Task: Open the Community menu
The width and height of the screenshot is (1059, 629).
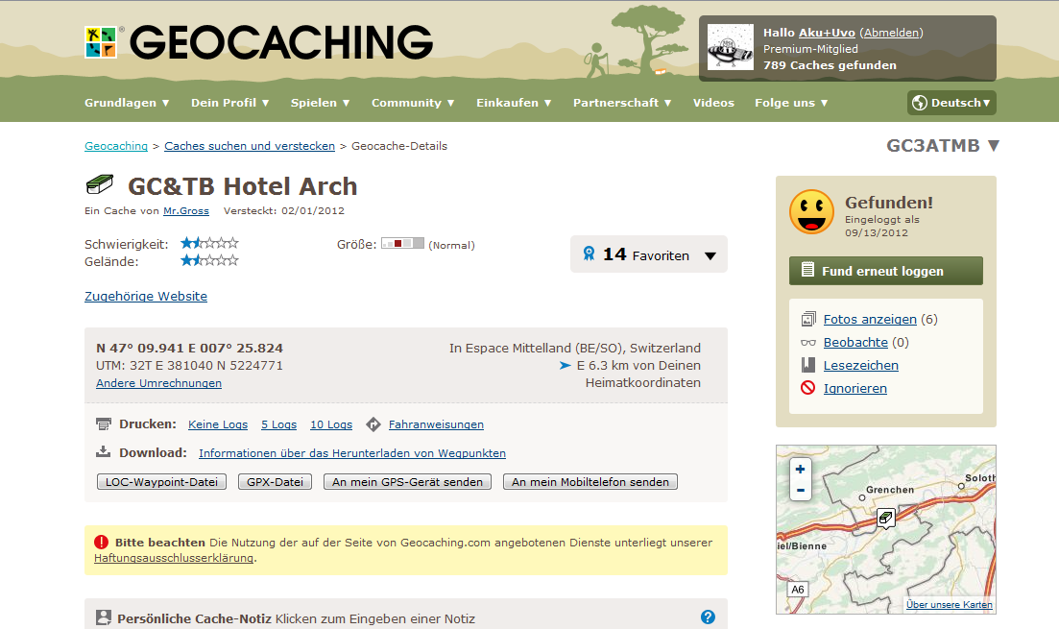Action: click(x=414, y=103)
